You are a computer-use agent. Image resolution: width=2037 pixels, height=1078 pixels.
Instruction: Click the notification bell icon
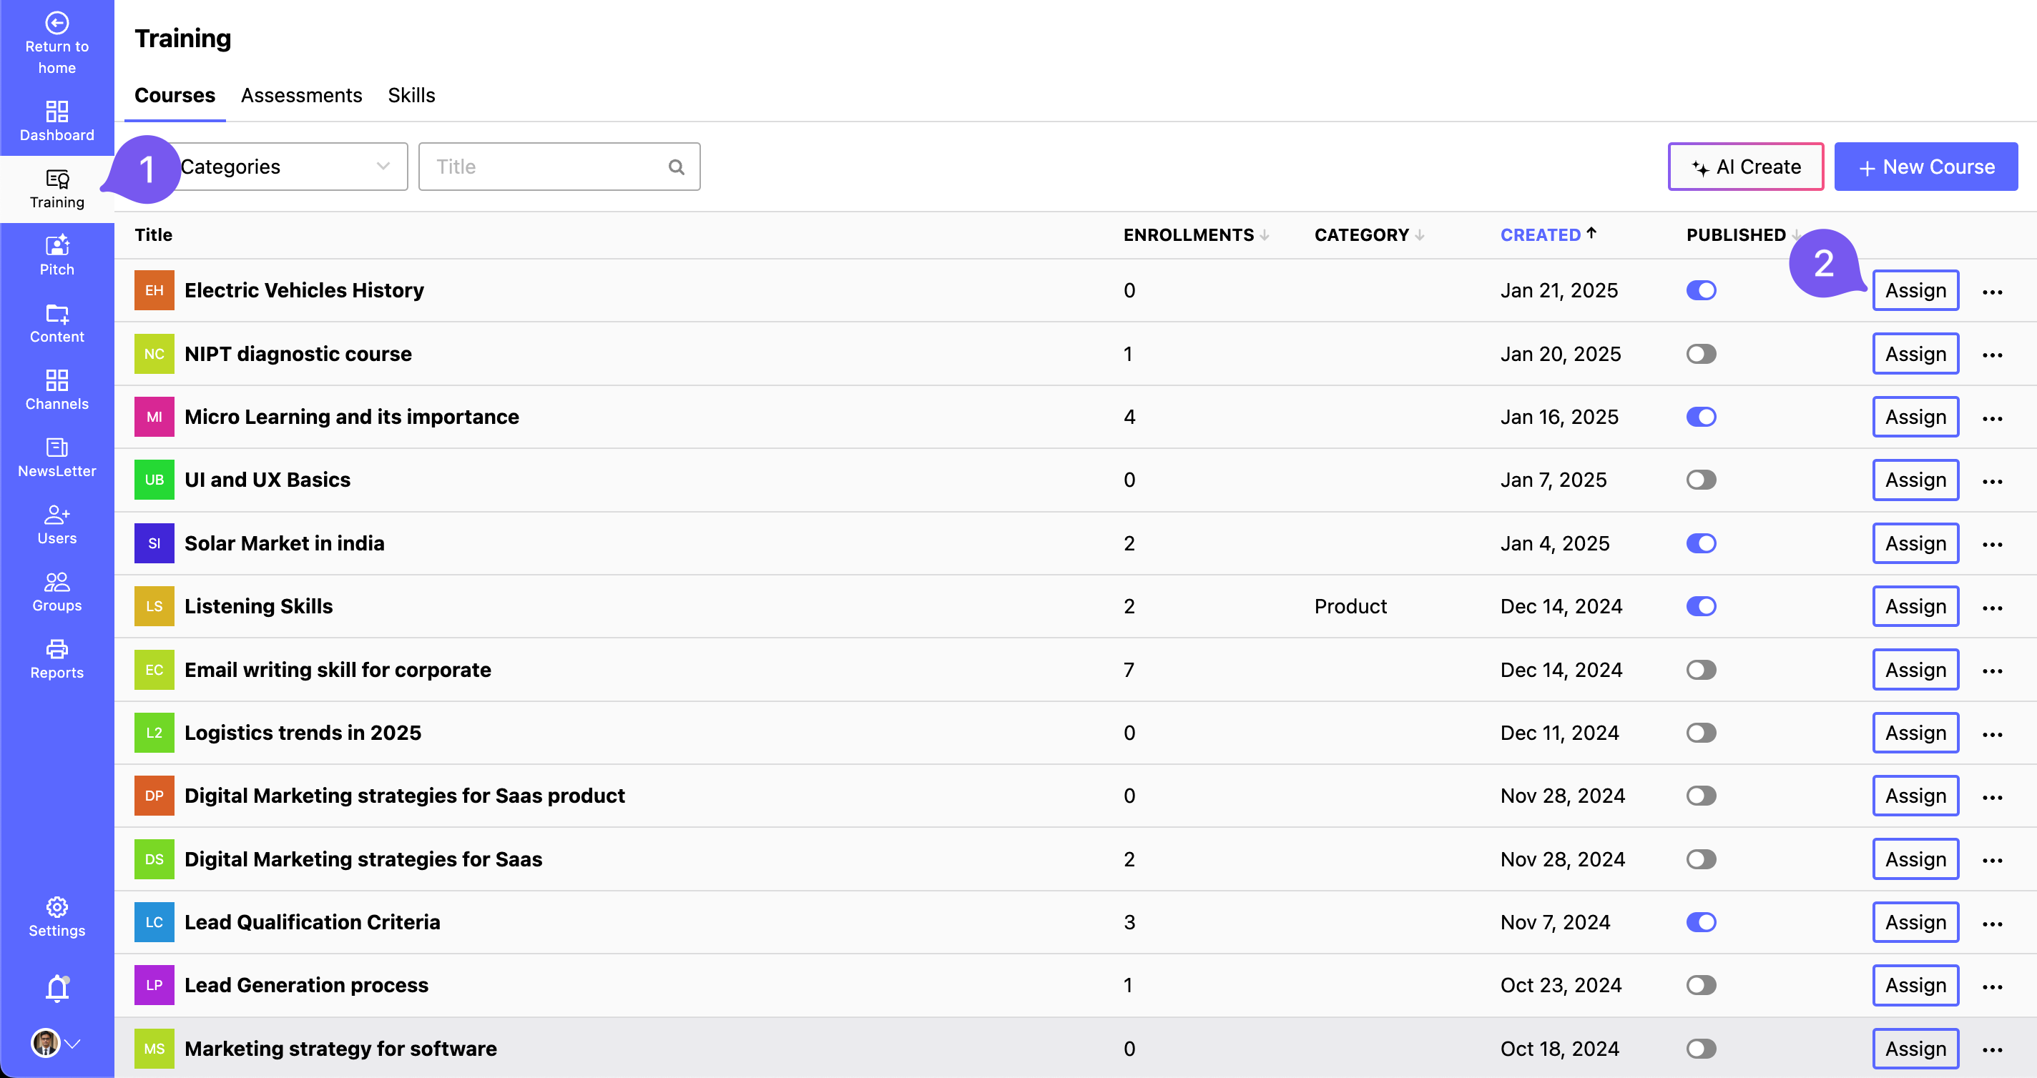tap(57, 988)
